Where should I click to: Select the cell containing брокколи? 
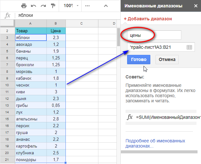[x=31, y=65]
